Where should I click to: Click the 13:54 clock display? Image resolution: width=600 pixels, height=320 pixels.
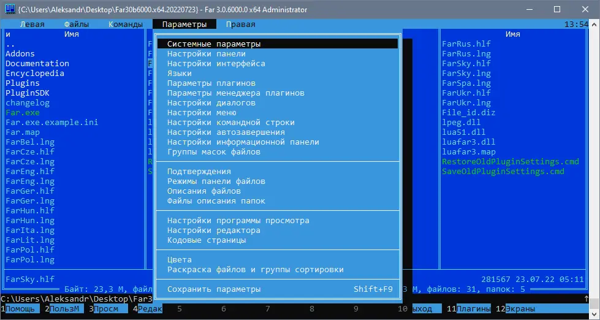coord(576,24)
